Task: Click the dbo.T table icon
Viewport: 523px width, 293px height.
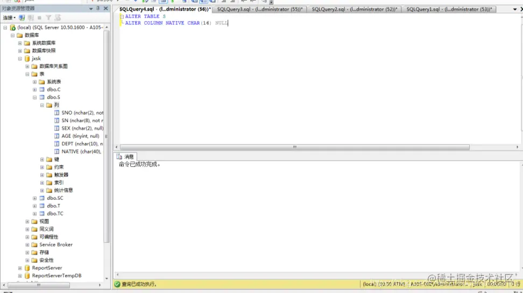Action: click(x=41, y=206)
